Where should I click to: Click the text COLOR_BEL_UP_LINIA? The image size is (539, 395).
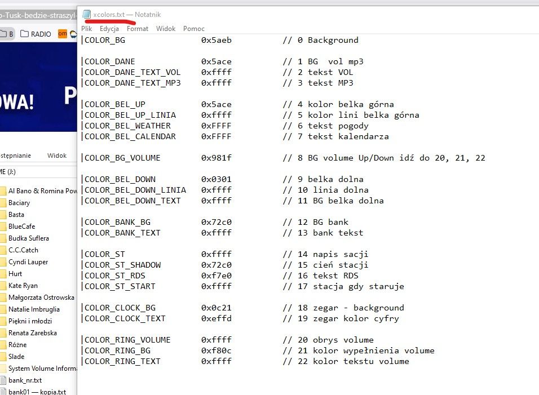pos(130,115)
